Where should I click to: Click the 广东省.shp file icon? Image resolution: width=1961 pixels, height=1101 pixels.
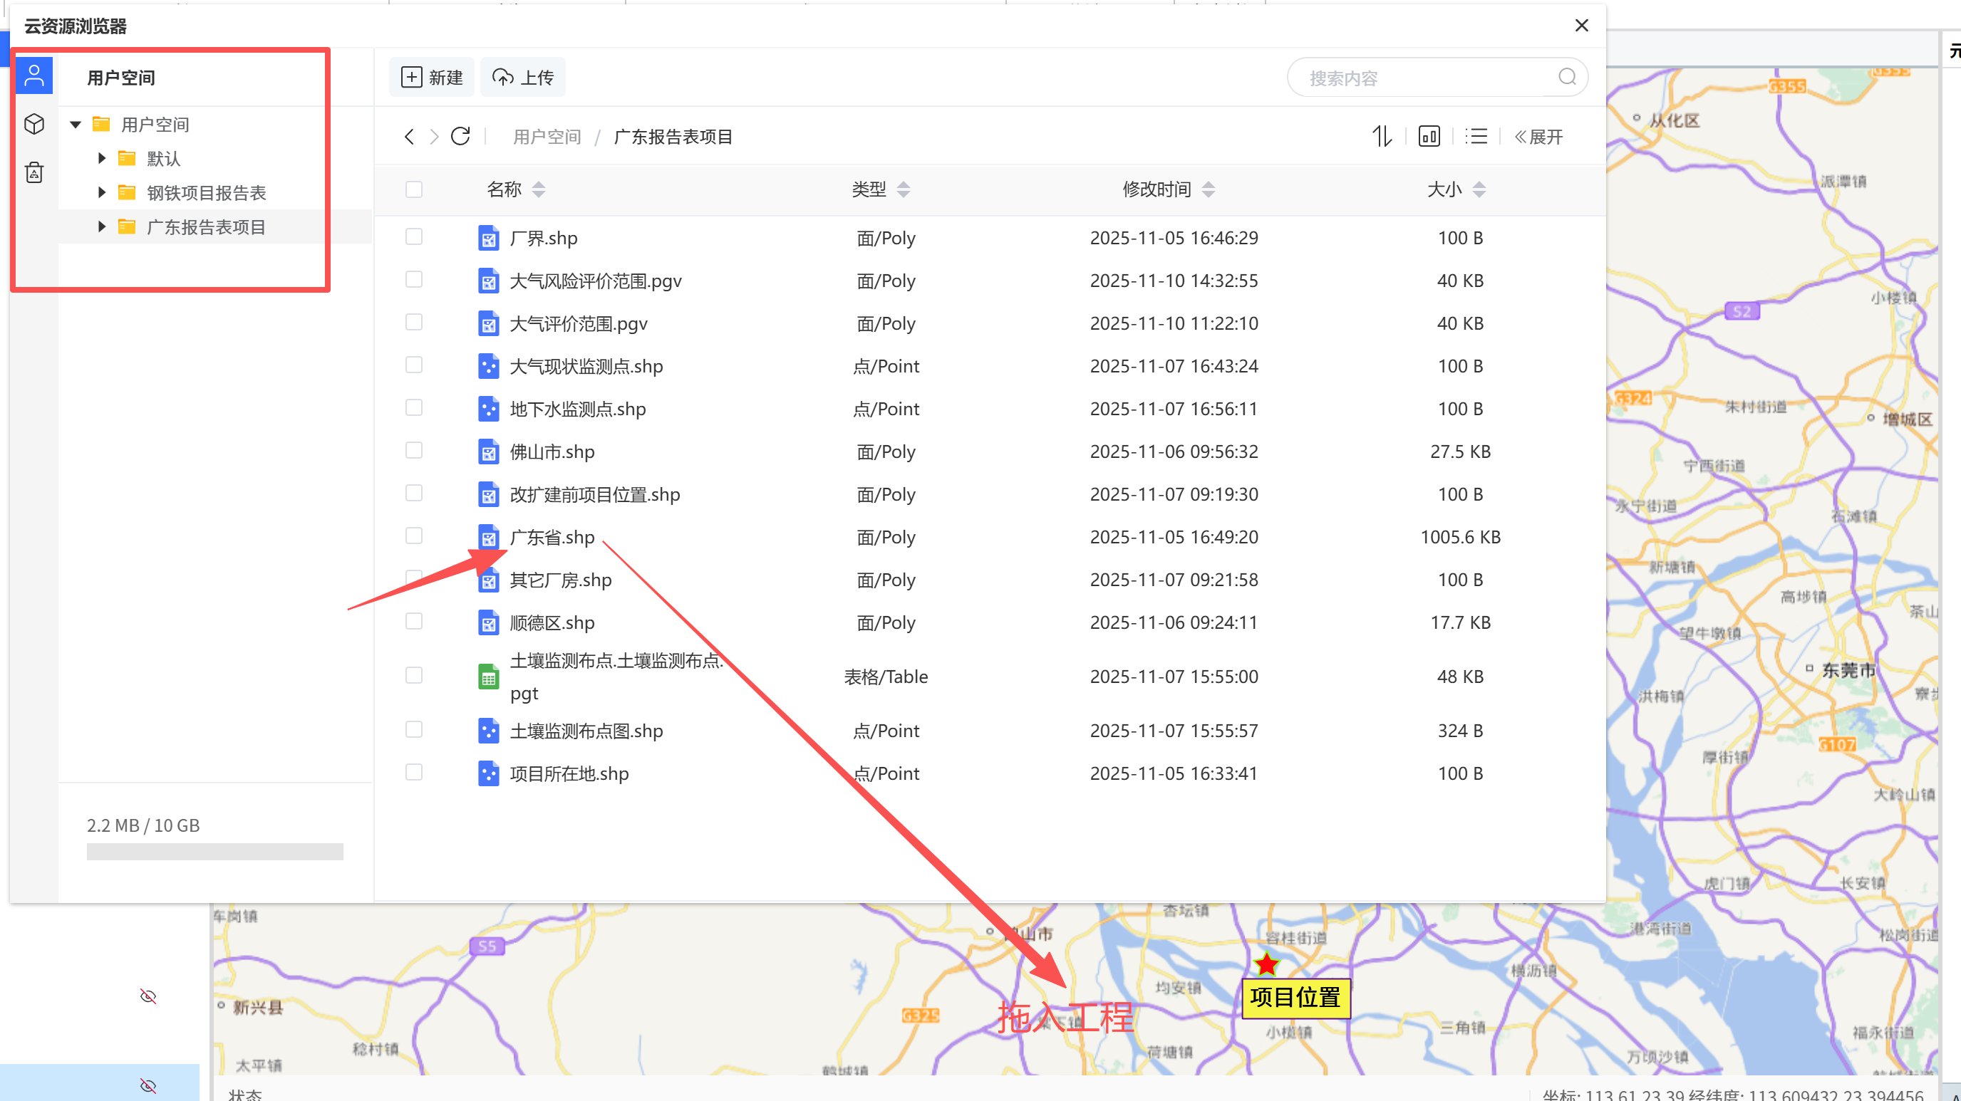tap(489, 537)
